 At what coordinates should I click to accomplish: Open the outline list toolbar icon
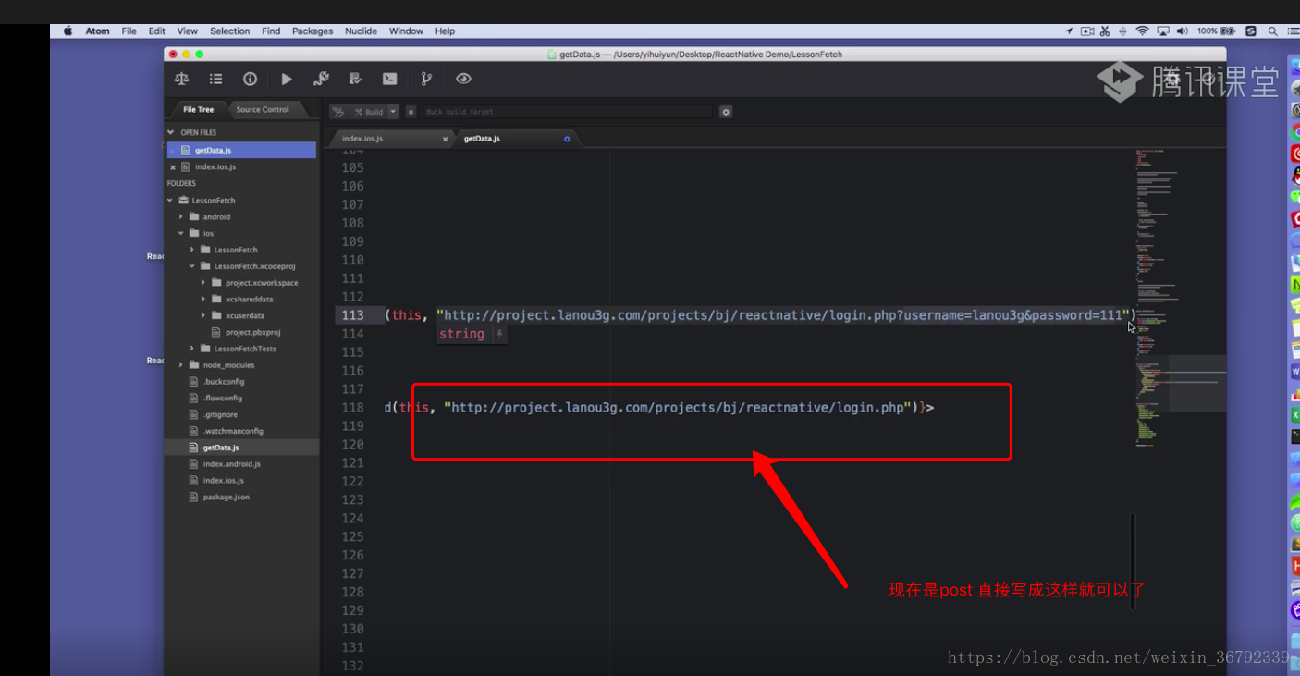[215, 80]
